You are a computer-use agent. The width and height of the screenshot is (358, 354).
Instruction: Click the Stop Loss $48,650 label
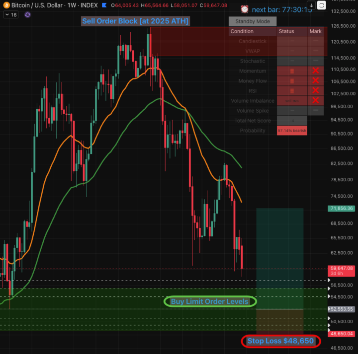pos(280,341)
